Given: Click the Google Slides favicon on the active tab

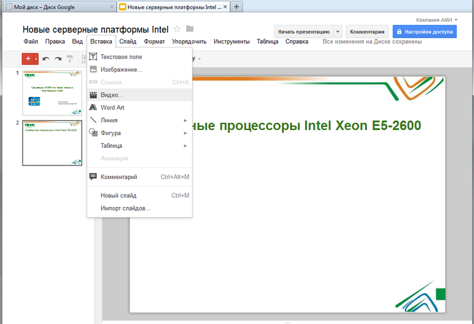Looking at the screenshot, I should [123, 7].
